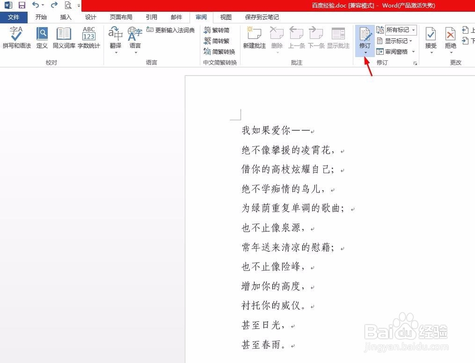Reject the change with 拒绝
The image size is (475, 363).
coord(450,39)
